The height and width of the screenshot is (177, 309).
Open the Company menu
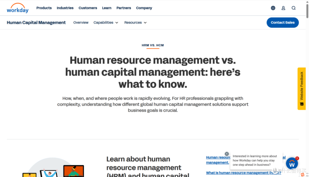144,8
